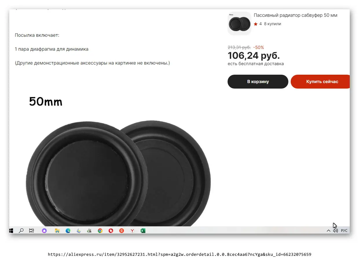The width and height of the screenshot is (359, 266).
Task: Open Excel from the taskbar
Action: click(x=143, y=231)
